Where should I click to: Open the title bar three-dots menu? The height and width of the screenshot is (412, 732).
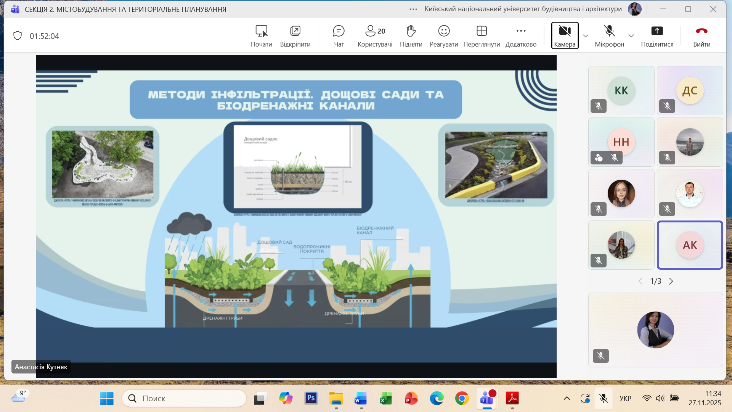[413, 9]
